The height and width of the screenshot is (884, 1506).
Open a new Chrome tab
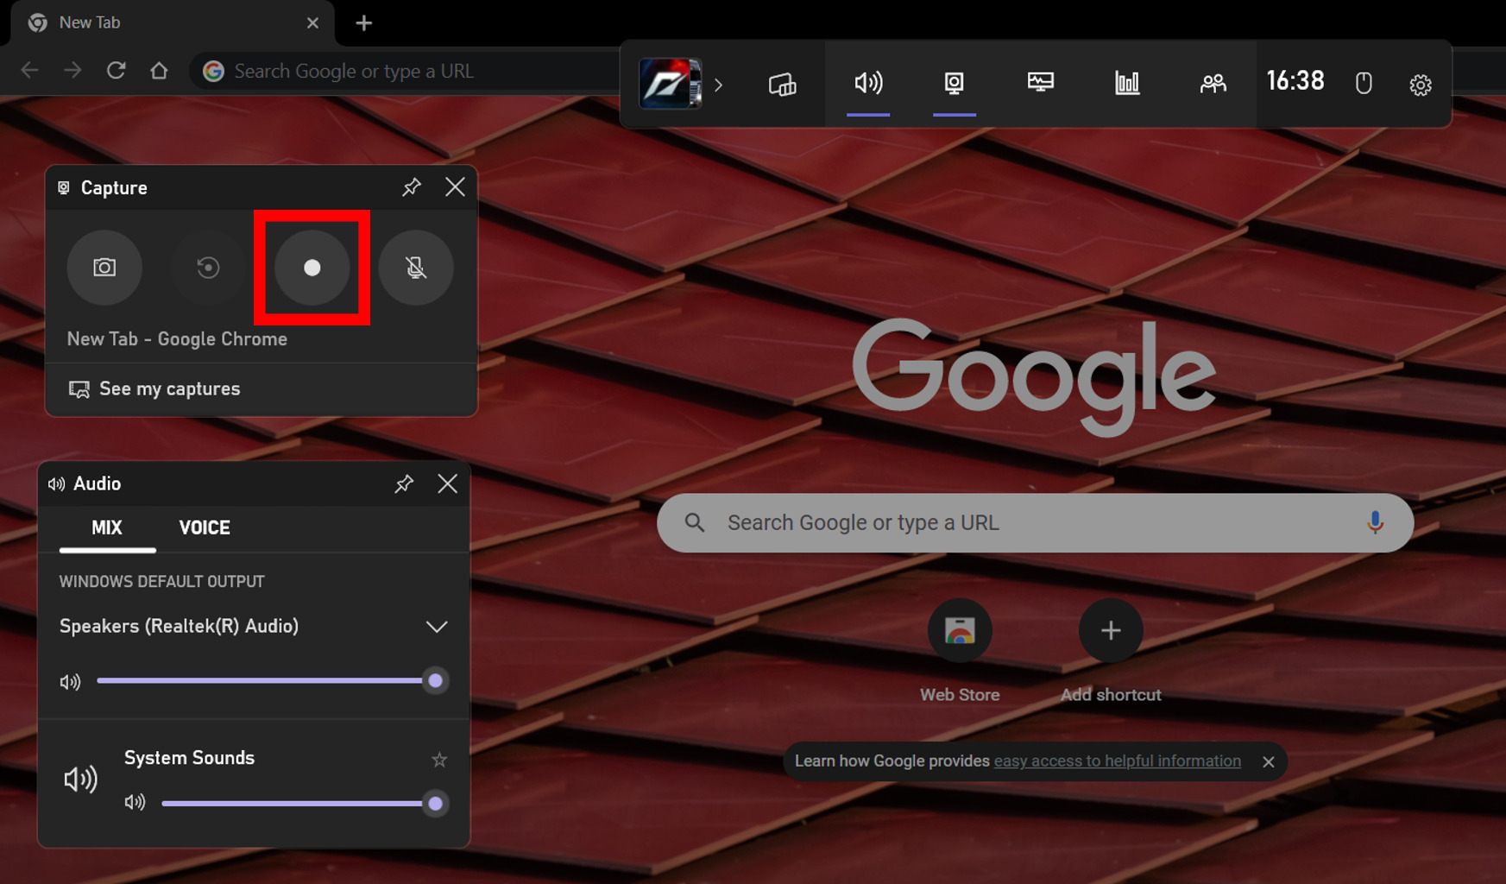tap(363, 23)
